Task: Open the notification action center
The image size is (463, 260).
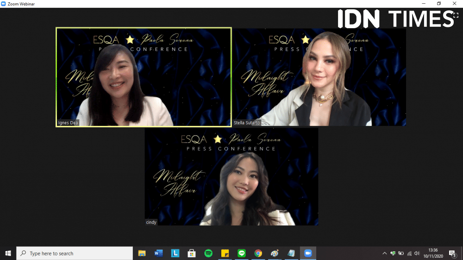Action: pyautogui.click(x=452, y=254)
